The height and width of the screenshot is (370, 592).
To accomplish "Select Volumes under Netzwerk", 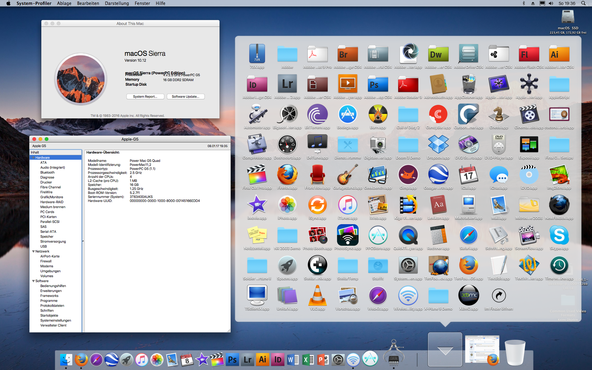I will click(47, 276).
